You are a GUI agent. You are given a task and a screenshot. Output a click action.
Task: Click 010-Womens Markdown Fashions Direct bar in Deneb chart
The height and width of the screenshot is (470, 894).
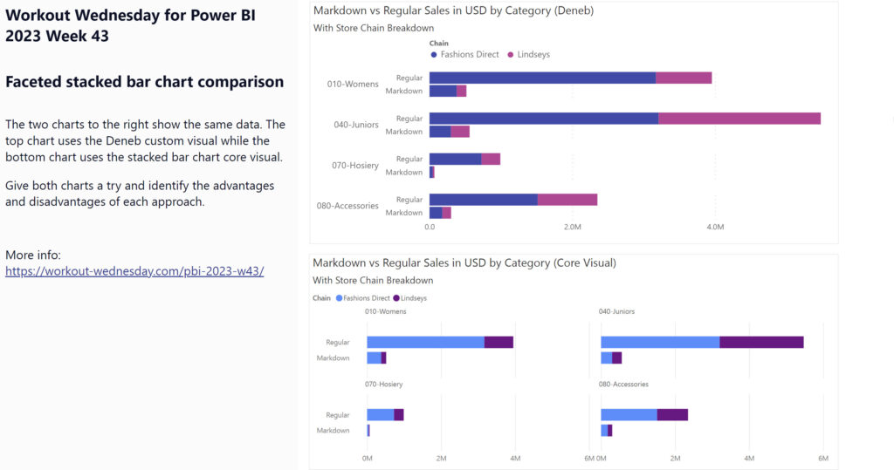tap(443, 91)
